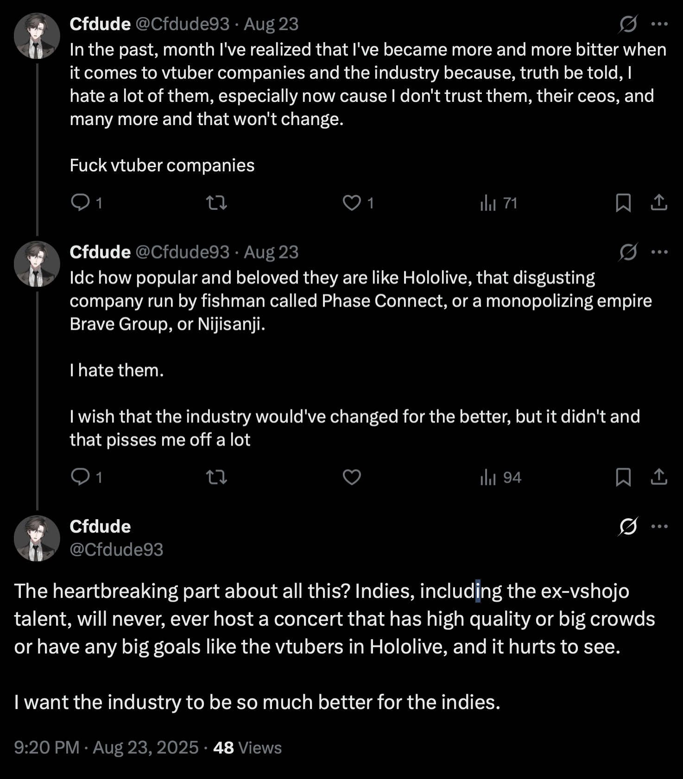683x779 pixels.
Task: Open Grok icon on first tweet
Action: (628, 24)
